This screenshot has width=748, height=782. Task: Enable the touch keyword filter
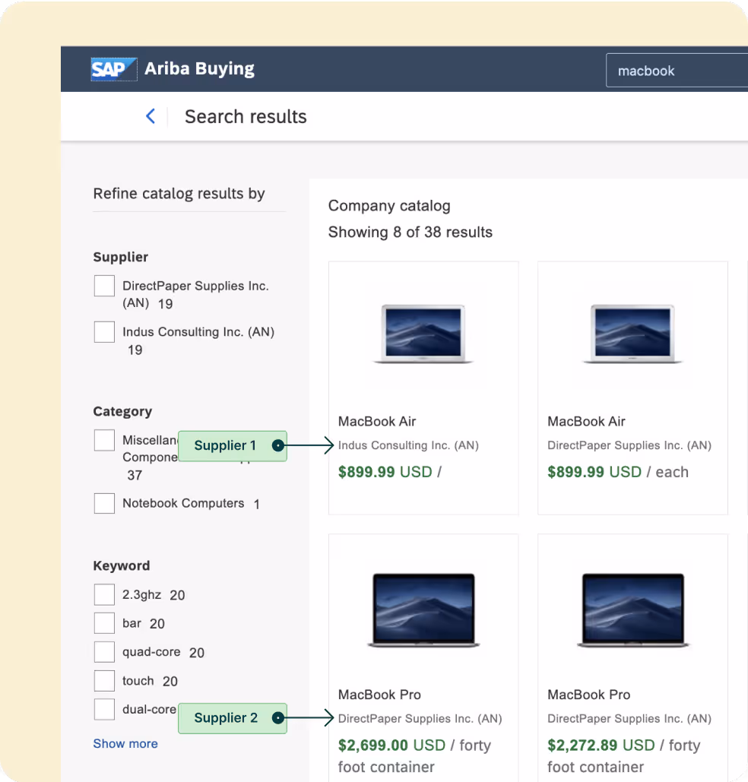(x=104, y=681)
